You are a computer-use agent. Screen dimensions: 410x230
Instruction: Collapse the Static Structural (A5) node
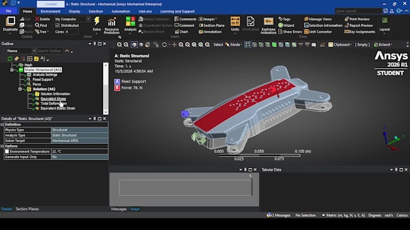point(12,70)
